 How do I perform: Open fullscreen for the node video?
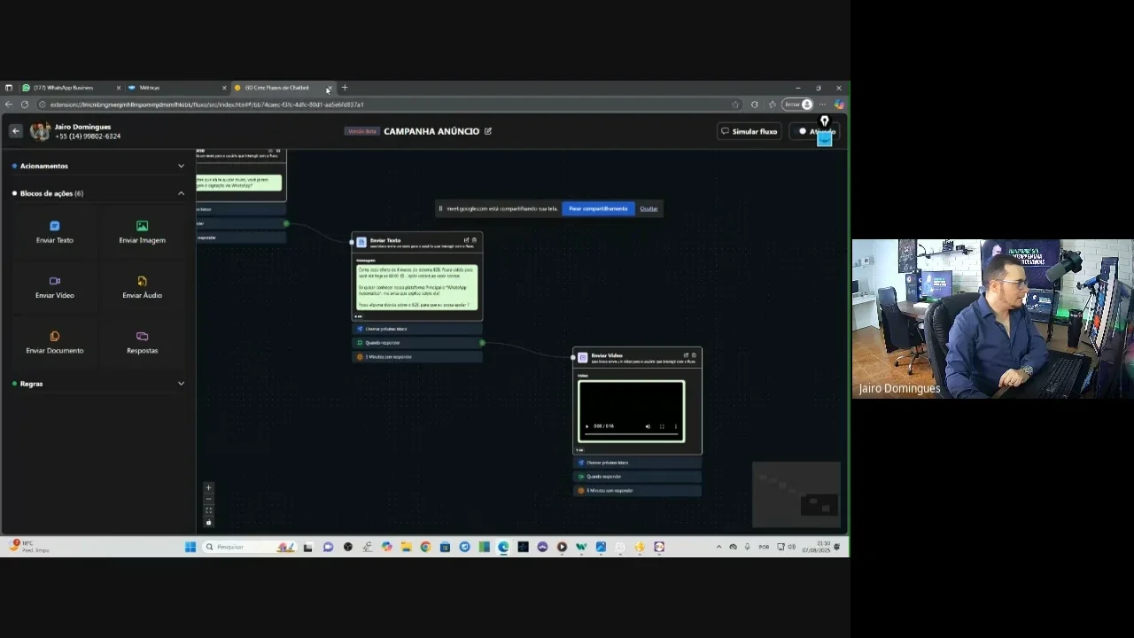pos(662,426)
